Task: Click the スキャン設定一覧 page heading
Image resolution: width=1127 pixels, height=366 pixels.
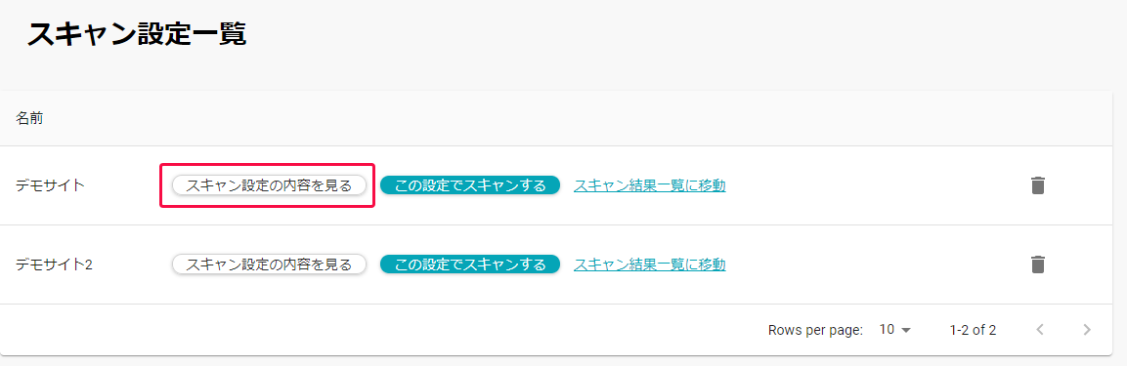Action: (137, 34)
